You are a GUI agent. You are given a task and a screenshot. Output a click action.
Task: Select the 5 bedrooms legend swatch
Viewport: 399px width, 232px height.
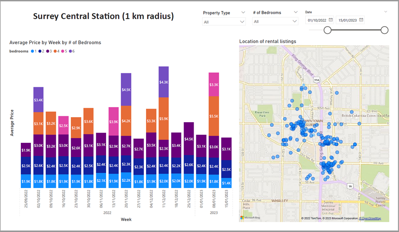tap(63, 51)
